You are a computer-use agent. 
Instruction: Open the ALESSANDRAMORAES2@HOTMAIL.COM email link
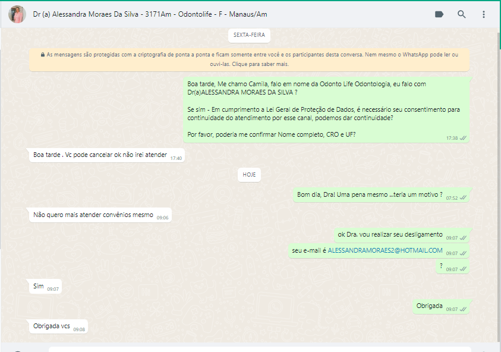pos(385,251)
